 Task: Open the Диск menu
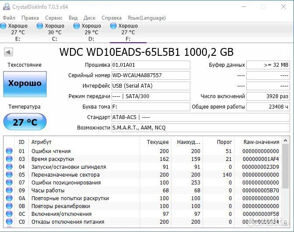coord(89,18)
